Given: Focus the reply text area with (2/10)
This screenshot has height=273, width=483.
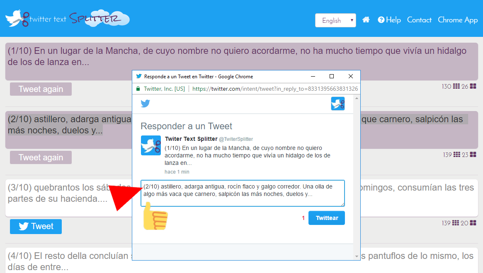Looking at the screenshot, I should [x=243, y=193].
